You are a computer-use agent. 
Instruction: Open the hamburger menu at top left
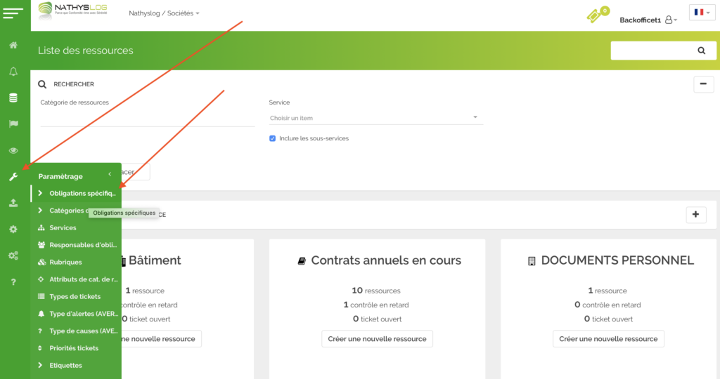(13, 13)
